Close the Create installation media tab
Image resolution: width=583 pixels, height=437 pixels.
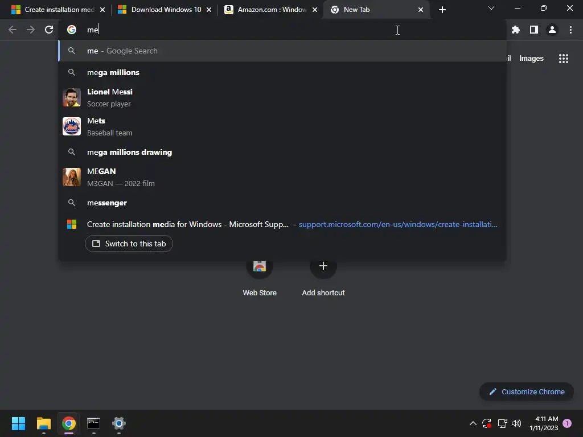click(102, 10)
